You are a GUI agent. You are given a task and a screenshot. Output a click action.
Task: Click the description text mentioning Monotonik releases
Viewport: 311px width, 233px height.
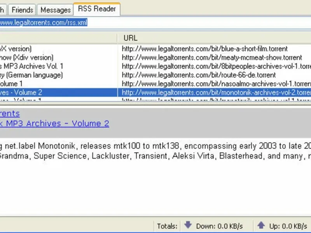pyautogui.click(x=155, y=151)
